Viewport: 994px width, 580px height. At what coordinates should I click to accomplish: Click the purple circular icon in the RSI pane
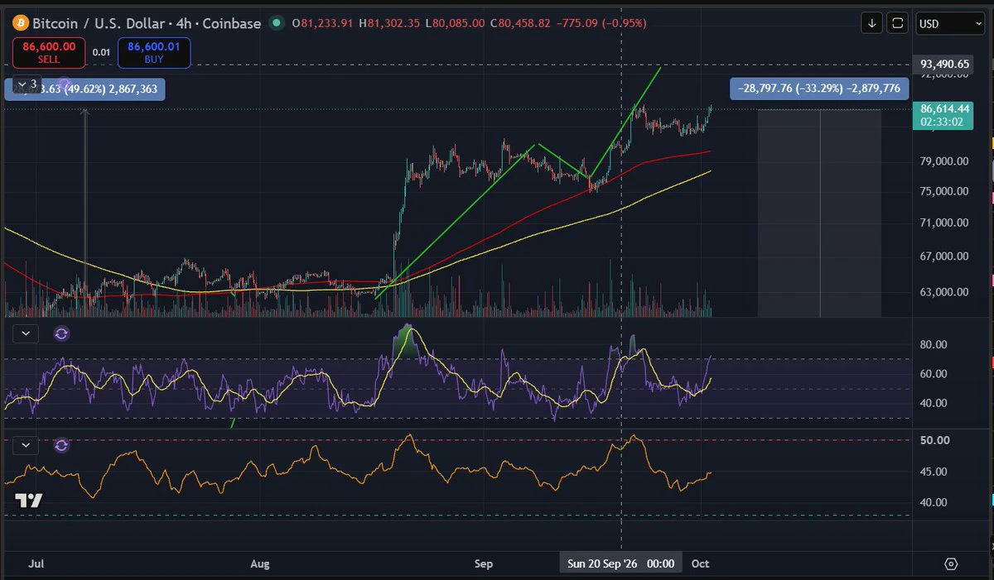(x=61, y=333)
